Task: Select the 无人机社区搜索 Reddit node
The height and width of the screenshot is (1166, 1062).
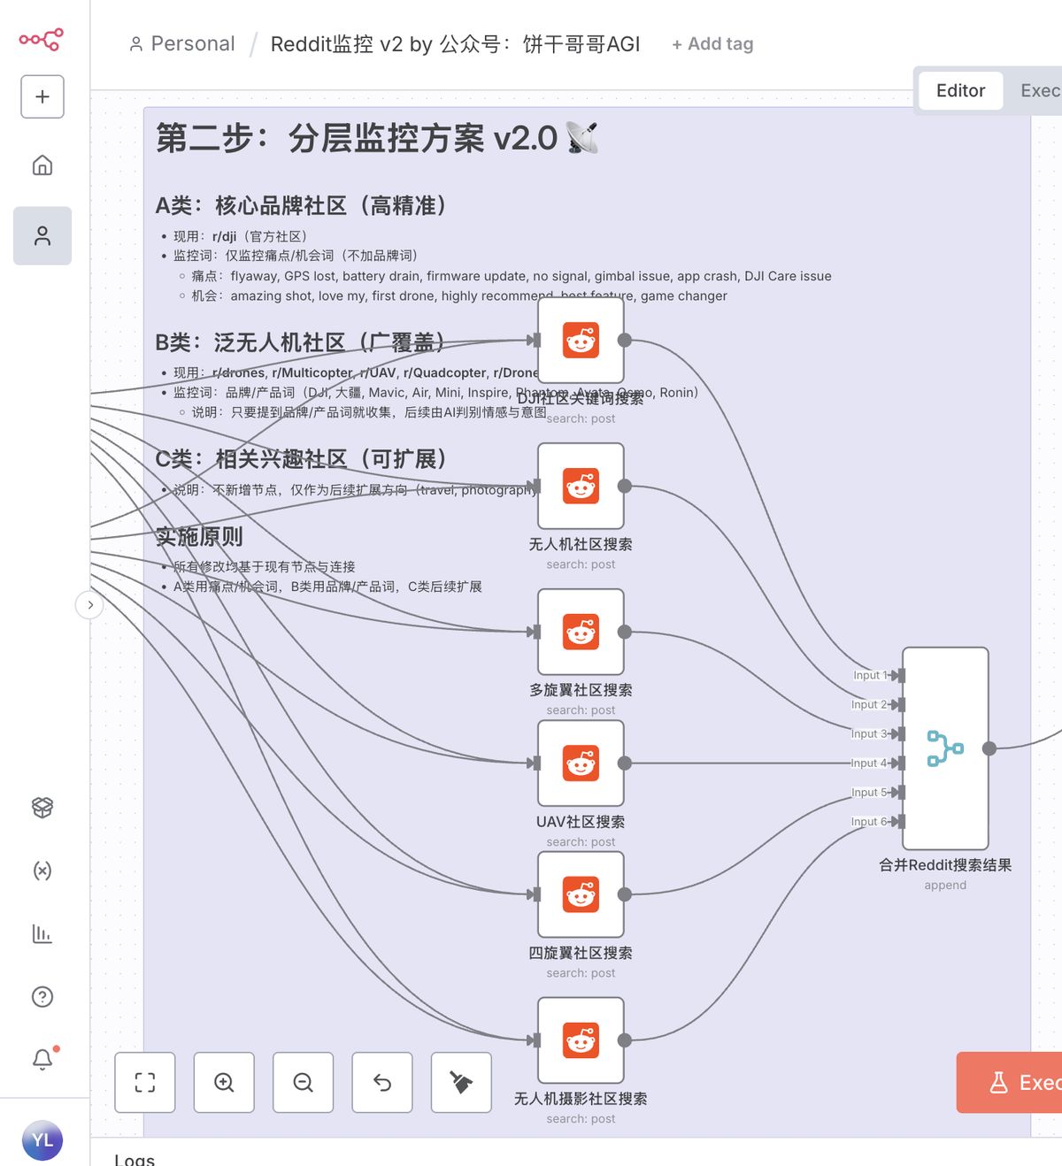Action: coord(581,486)
